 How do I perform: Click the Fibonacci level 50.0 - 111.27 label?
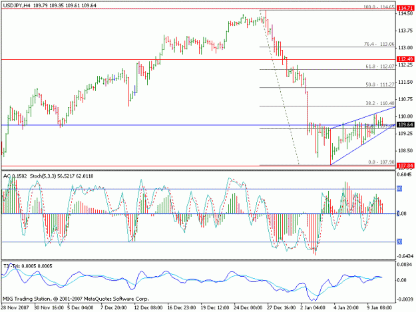click(x=380, y=84)
